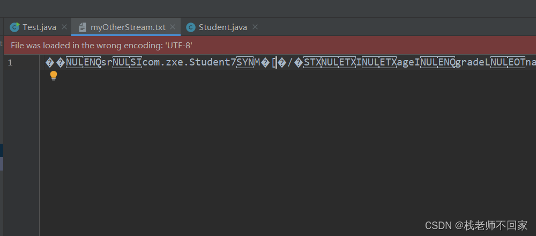Close the Student.java editor tab
The height and width of the screenshot is (236, 536).
click(255, 27)
